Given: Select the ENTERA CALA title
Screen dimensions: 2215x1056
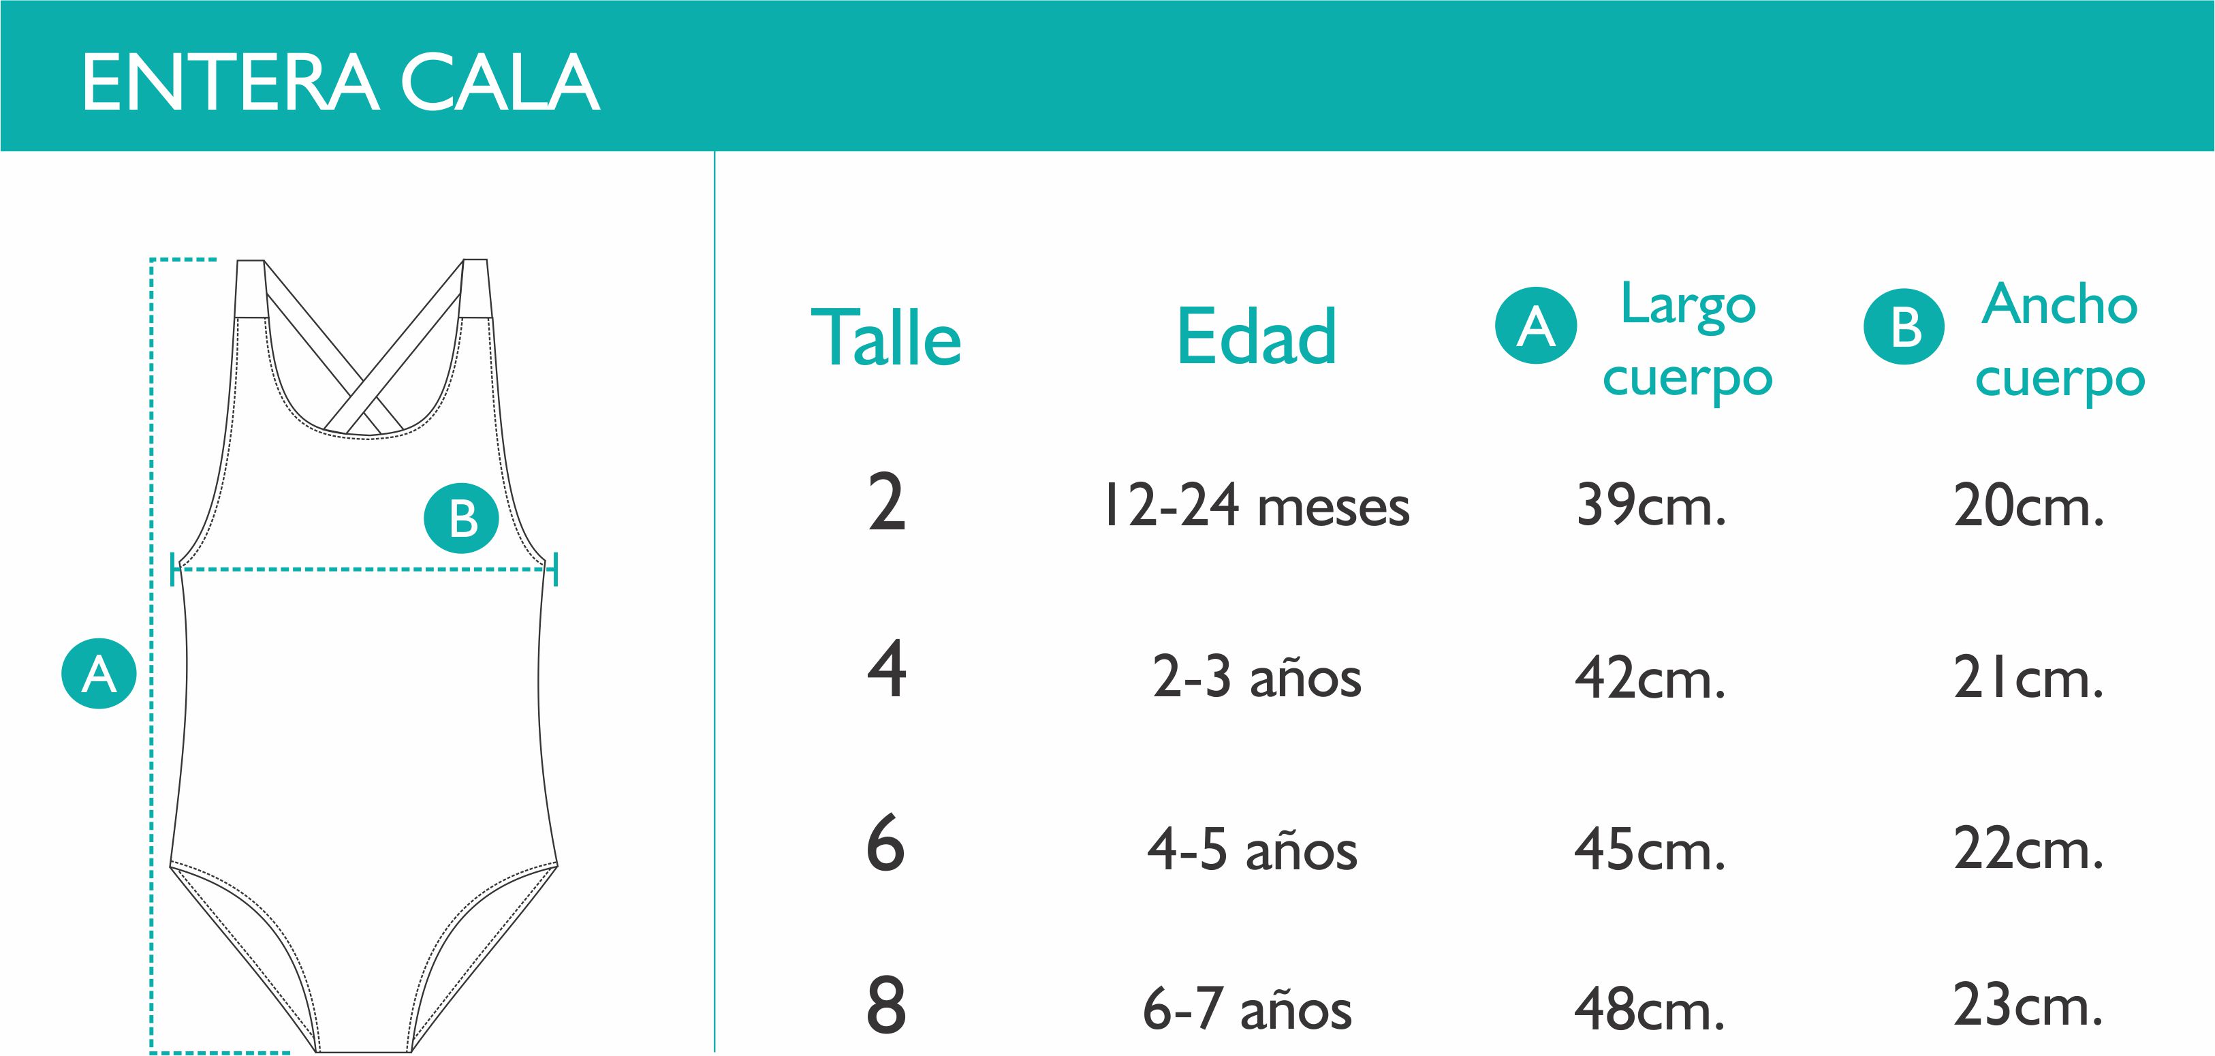Looking at the screenshot, I should (x=341, y=82).
